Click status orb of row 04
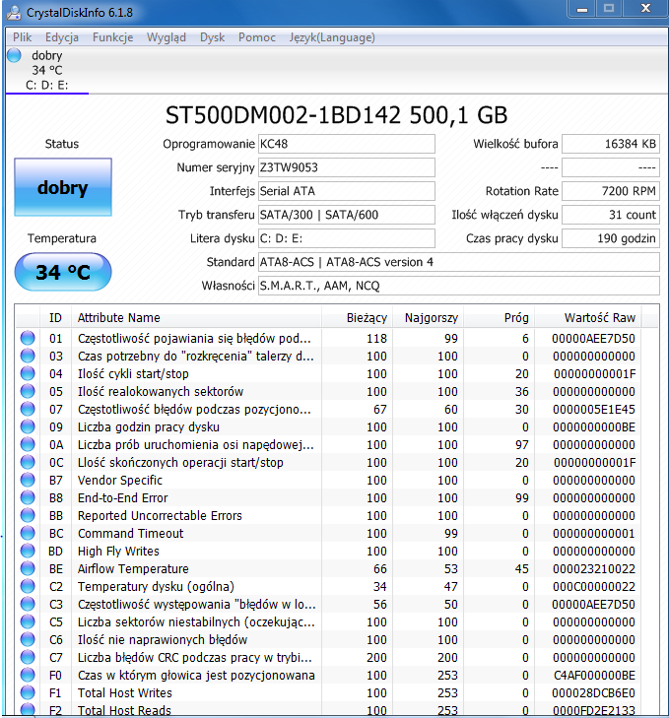 point(28,373)
